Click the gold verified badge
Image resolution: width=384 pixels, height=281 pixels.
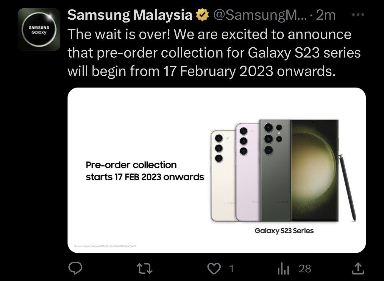202,15
